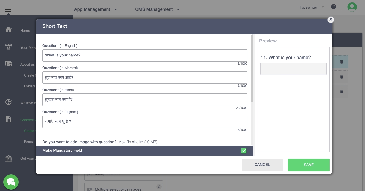Click the Gujarati question input field
The image size is (365, 191).
(145, 122)
